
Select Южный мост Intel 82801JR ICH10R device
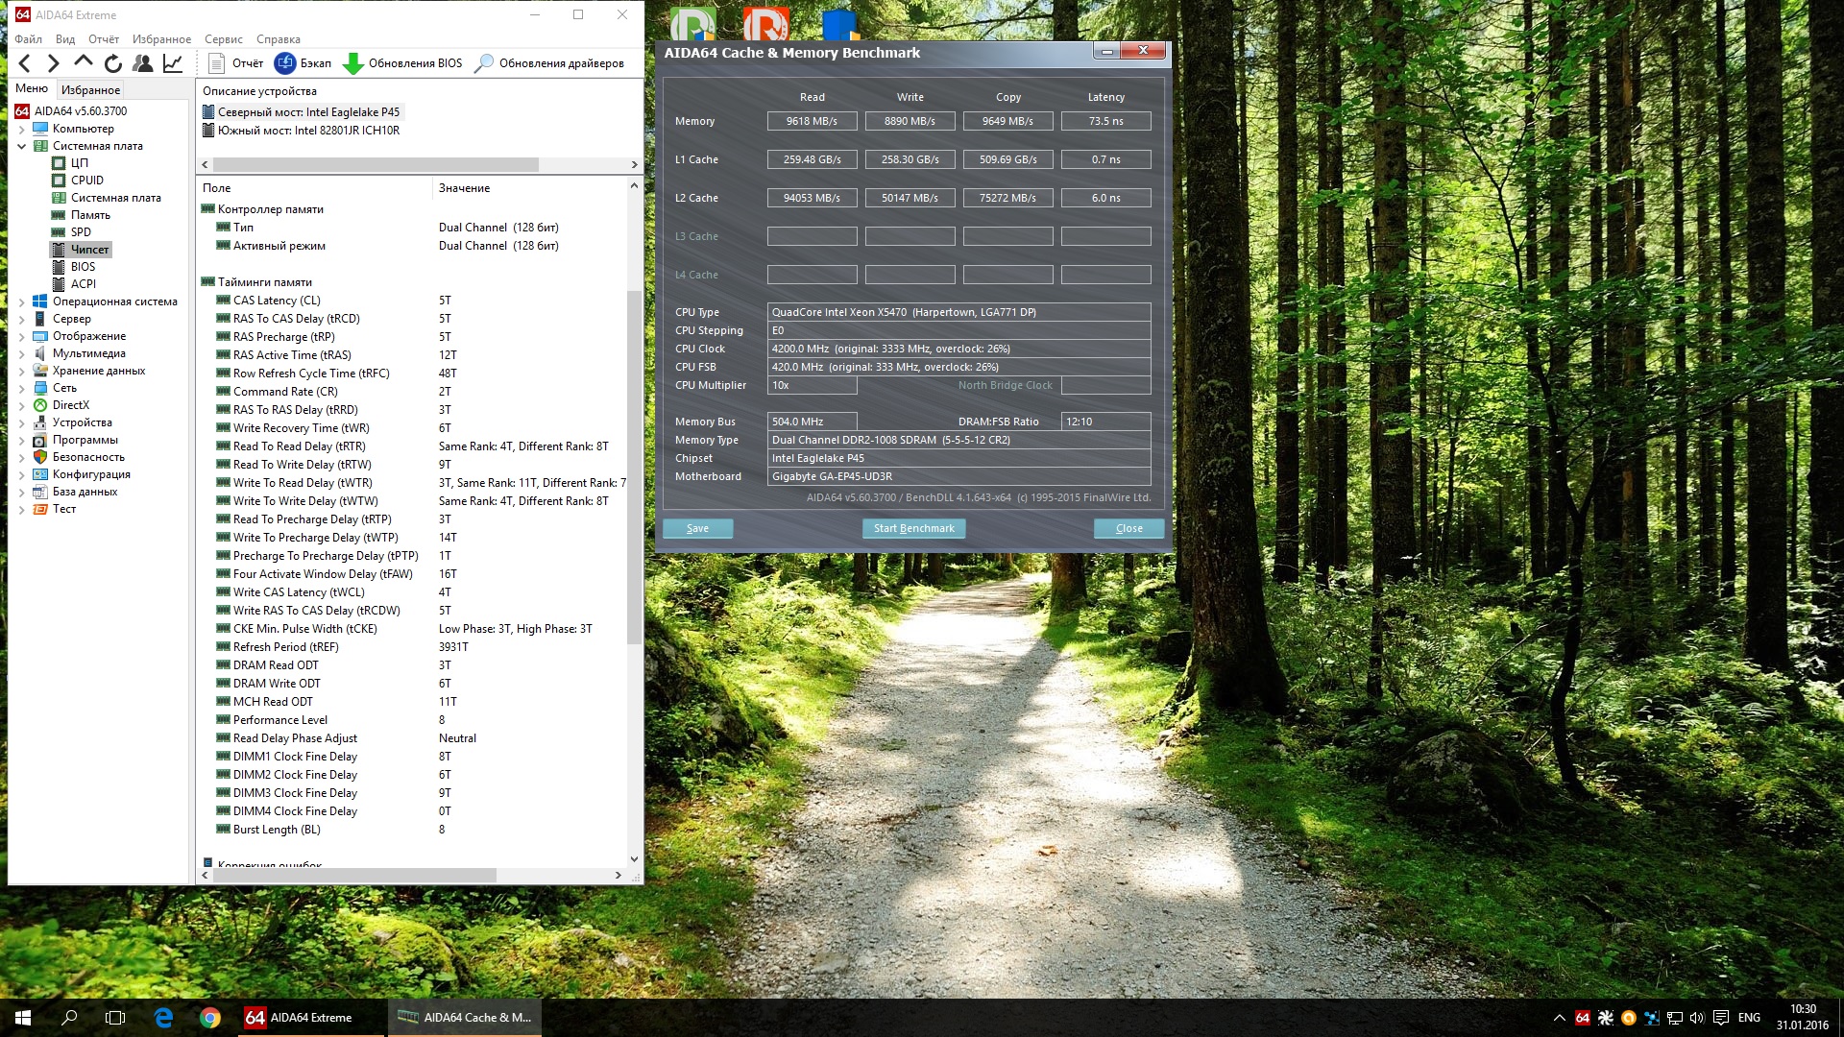click(307, 131)
